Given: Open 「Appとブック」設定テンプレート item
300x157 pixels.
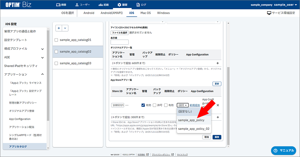Looking at the screenshot, I should [x=25, y=93].
